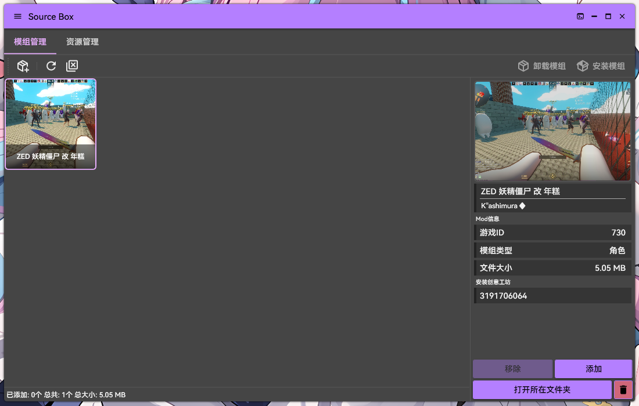Maximize the Source Box window
The width and height of the screenshot is (639, 406).
(608, 17)
